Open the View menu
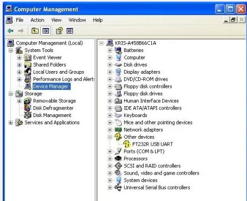Screen dimensions: 247x201 57,20
